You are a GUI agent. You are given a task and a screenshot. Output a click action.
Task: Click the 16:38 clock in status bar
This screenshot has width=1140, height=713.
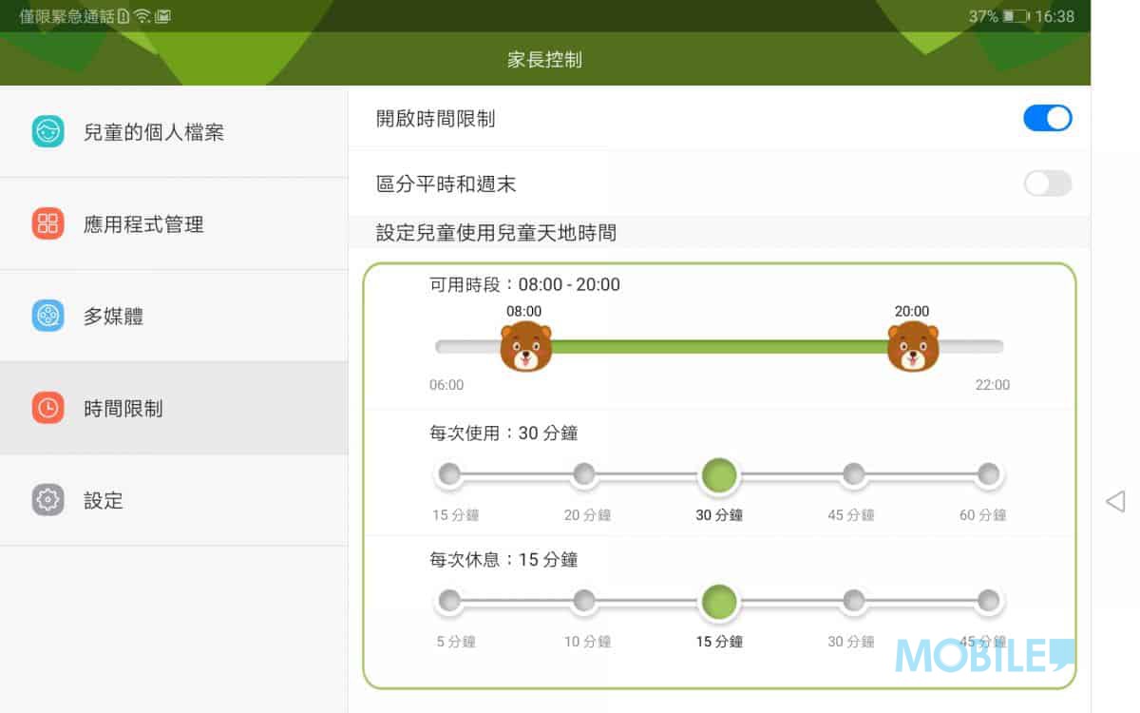point(1054,16)
